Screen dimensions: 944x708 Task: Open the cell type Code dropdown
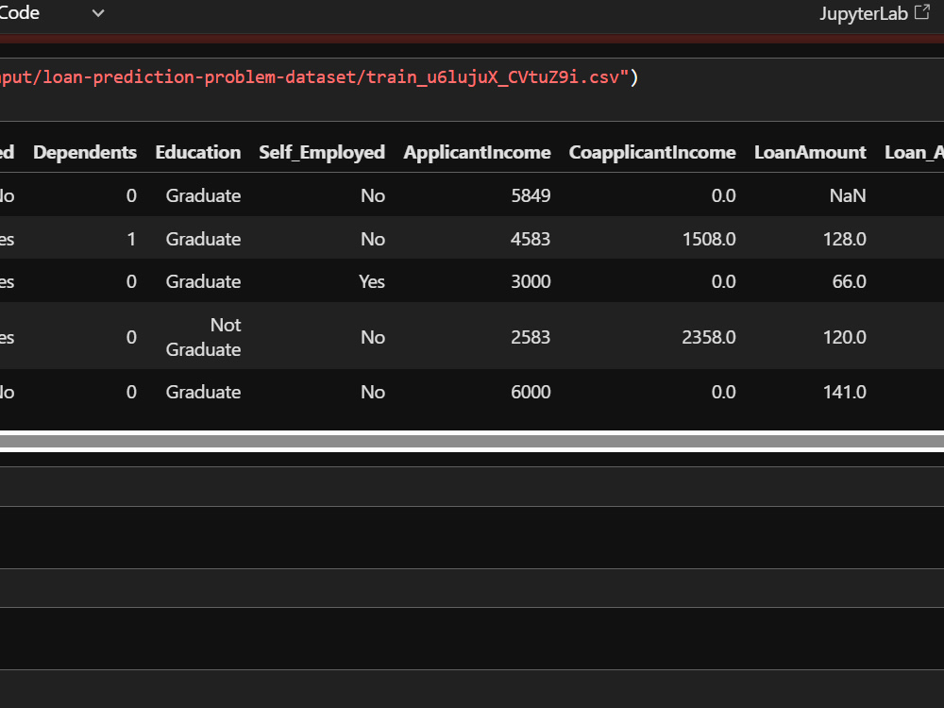pyautogui.click(x=51, y=12)
